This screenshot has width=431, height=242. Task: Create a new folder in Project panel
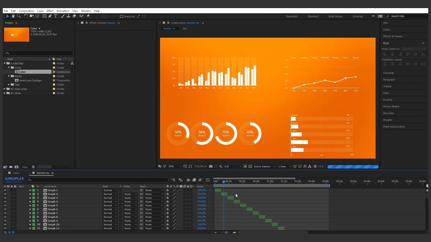tap(11, 167)
